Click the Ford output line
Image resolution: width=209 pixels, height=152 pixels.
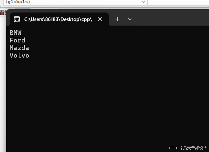[x=17, y=40]
